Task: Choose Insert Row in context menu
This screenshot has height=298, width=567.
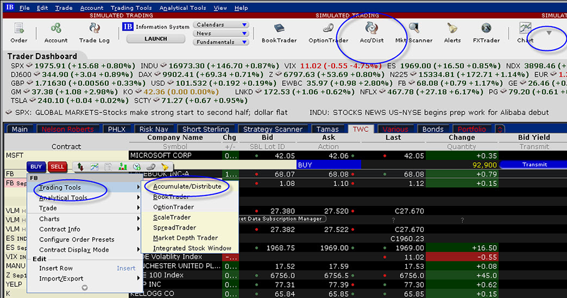Action: (86, 268)
